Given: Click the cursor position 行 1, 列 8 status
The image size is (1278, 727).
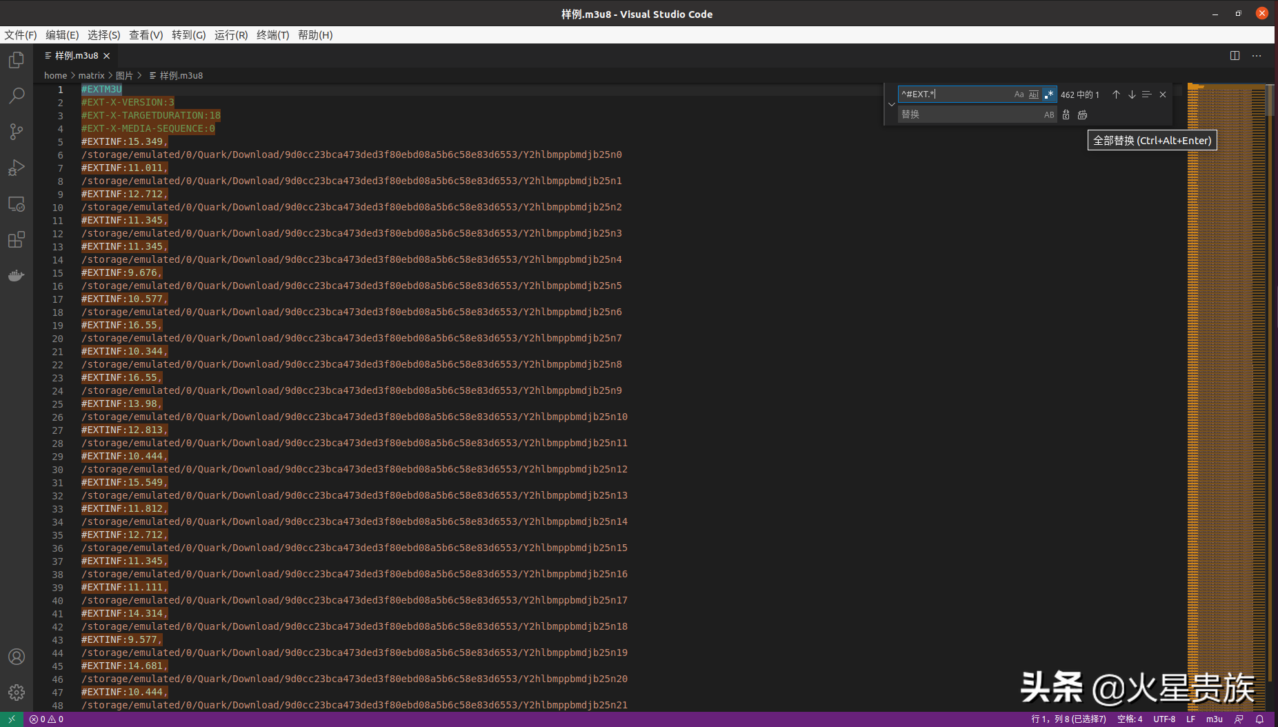Looking at the screenshot, I should 1068,719.
